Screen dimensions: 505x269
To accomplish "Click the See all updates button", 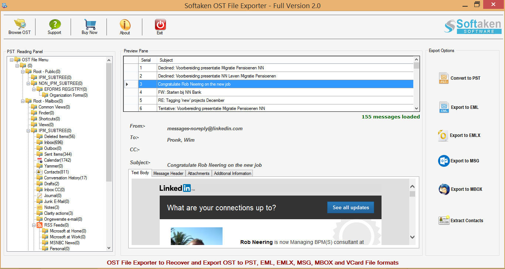I will pos(351,207).
